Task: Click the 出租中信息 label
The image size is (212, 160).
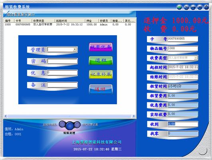Action: point(50,125)
